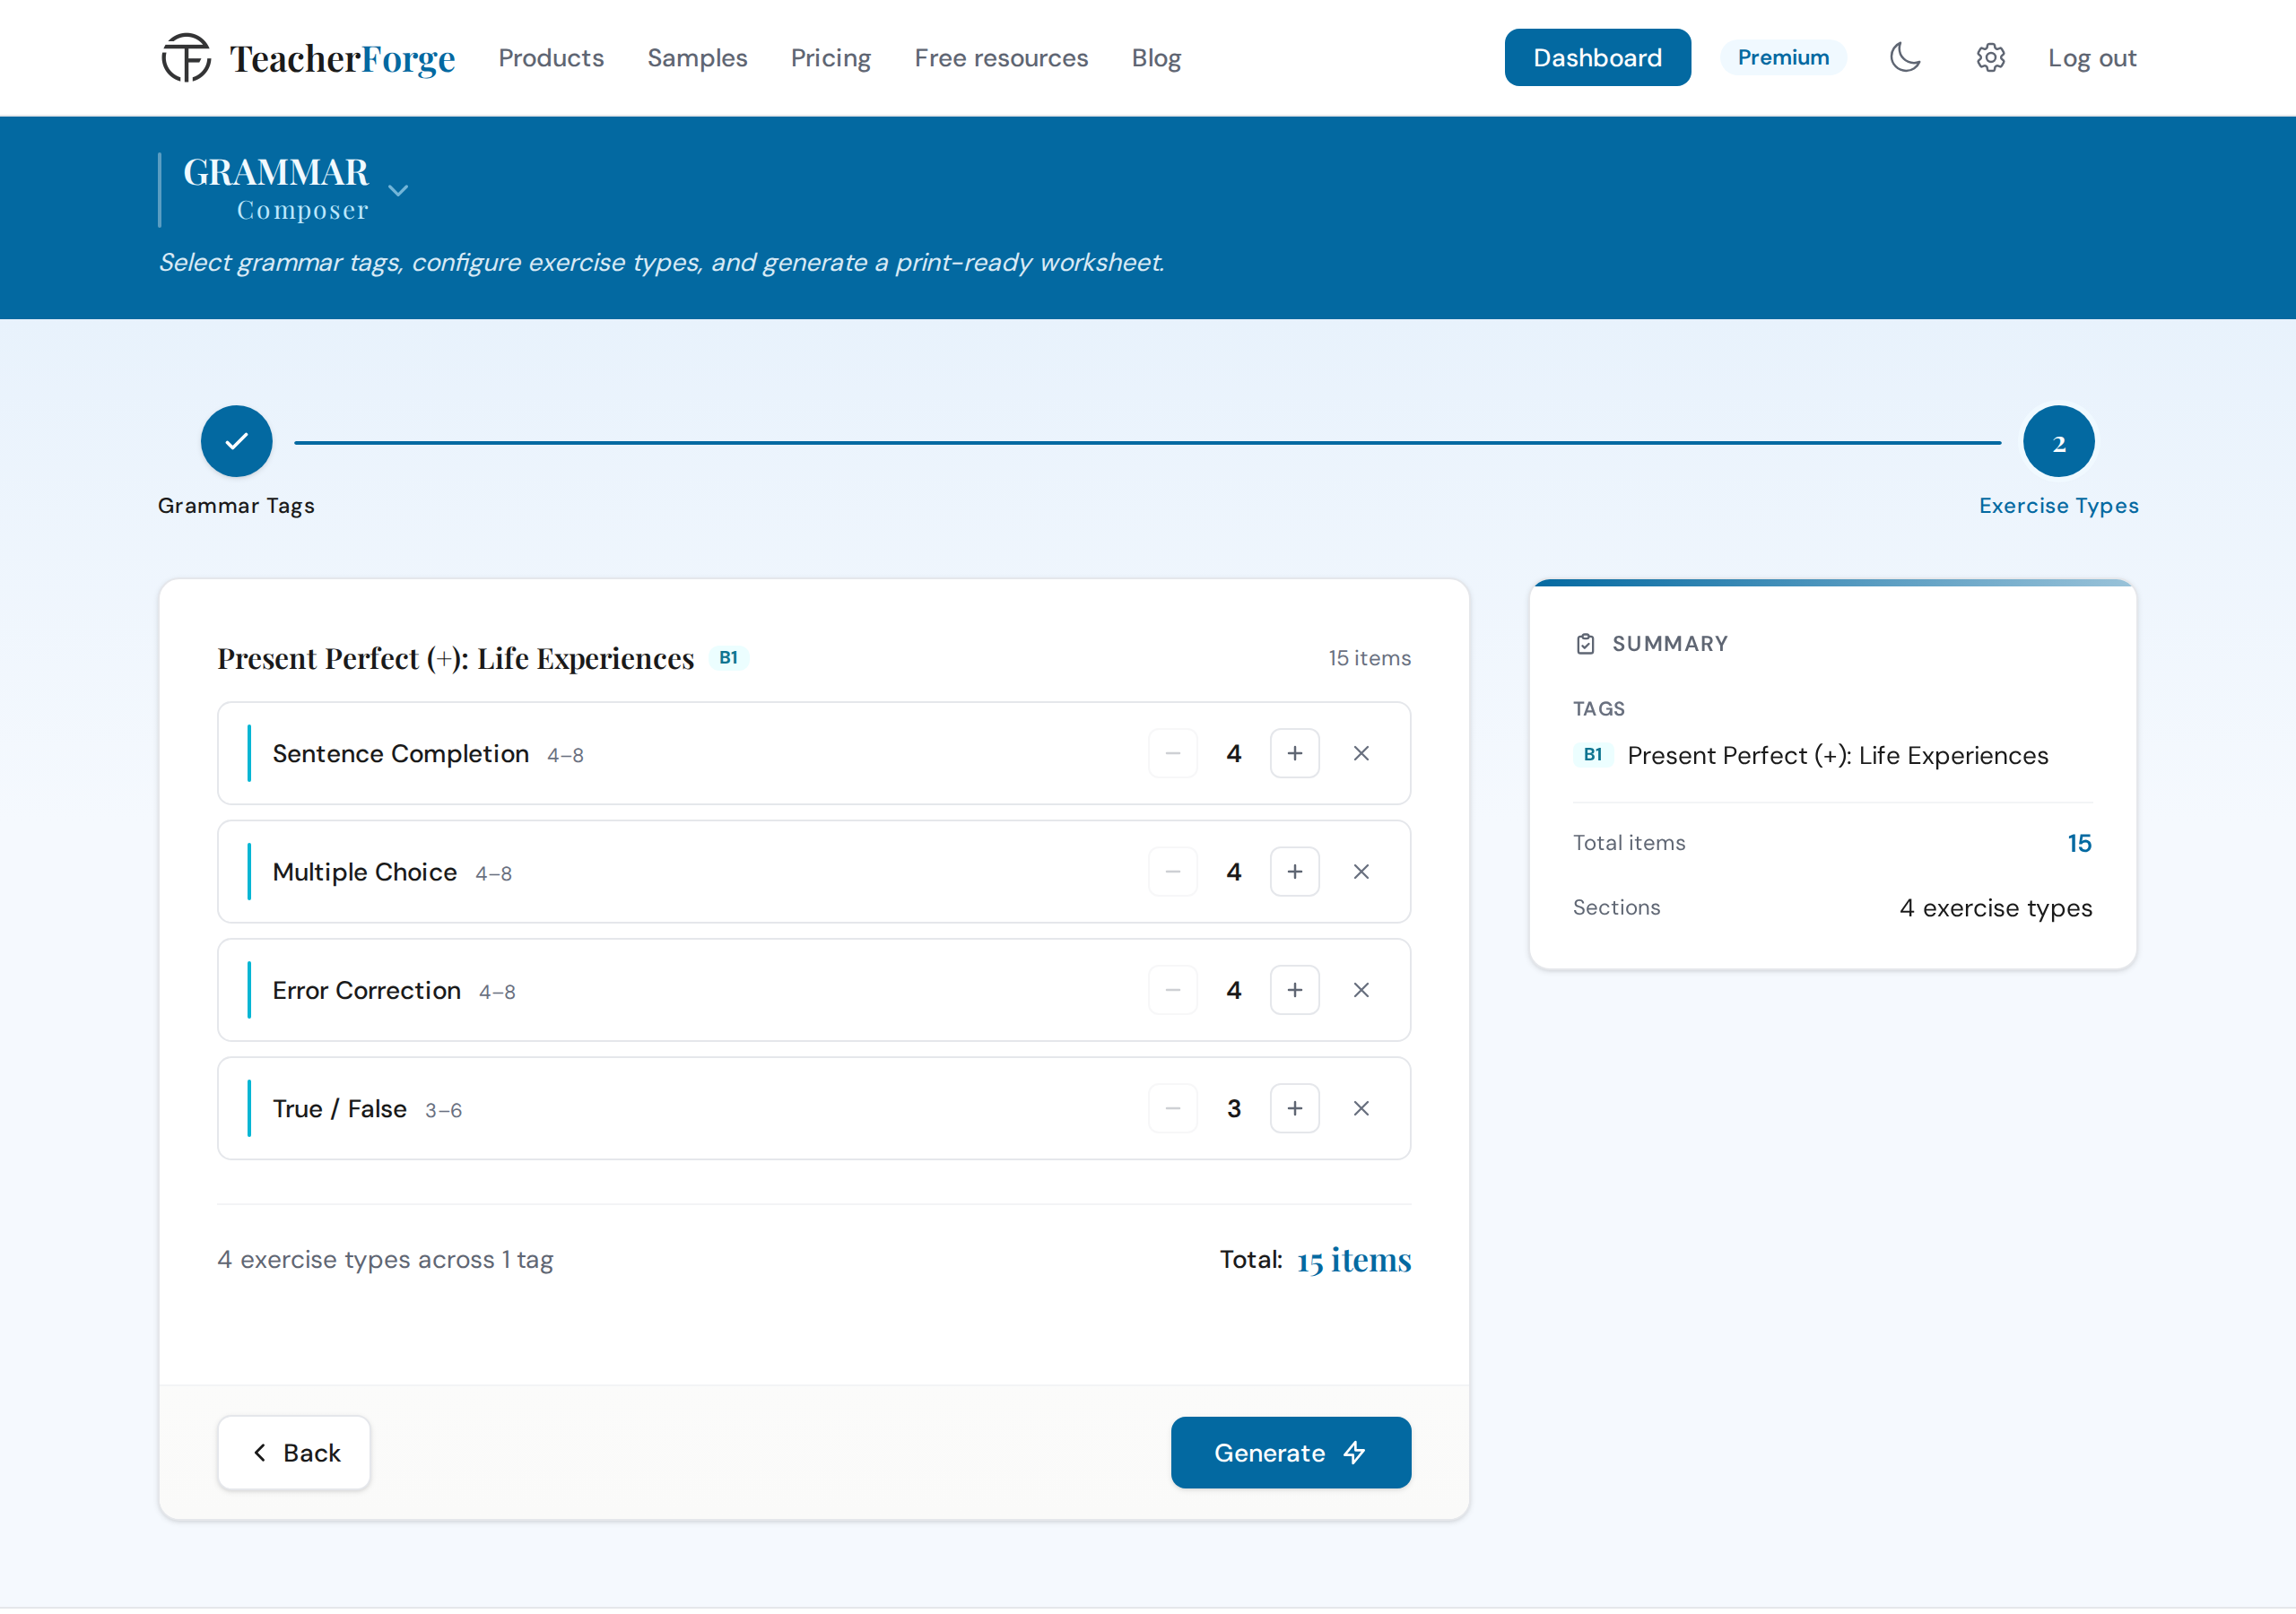Remove Multiple Choice exercise type
The image size is (2296, 1614).
click(1361, 872)
